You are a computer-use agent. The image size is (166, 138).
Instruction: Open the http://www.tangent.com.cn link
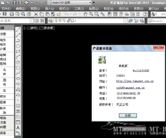click(x=135, y=81)
